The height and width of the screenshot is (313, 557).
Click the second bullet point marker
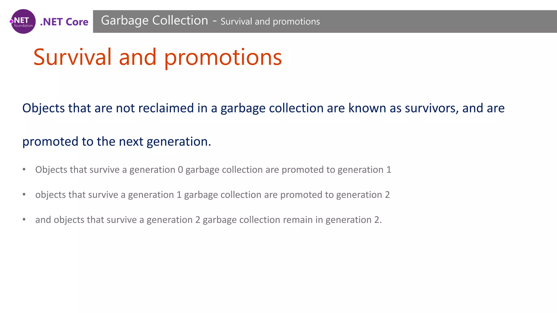click(x=24, y=195)
